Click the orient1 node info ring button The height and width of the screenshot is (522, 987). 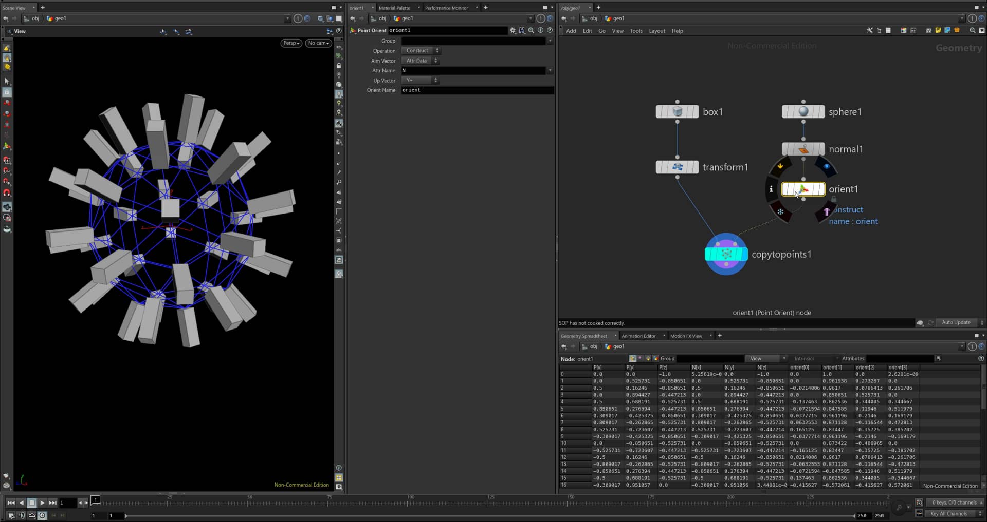pyautogui.click(x=771, y=189)
